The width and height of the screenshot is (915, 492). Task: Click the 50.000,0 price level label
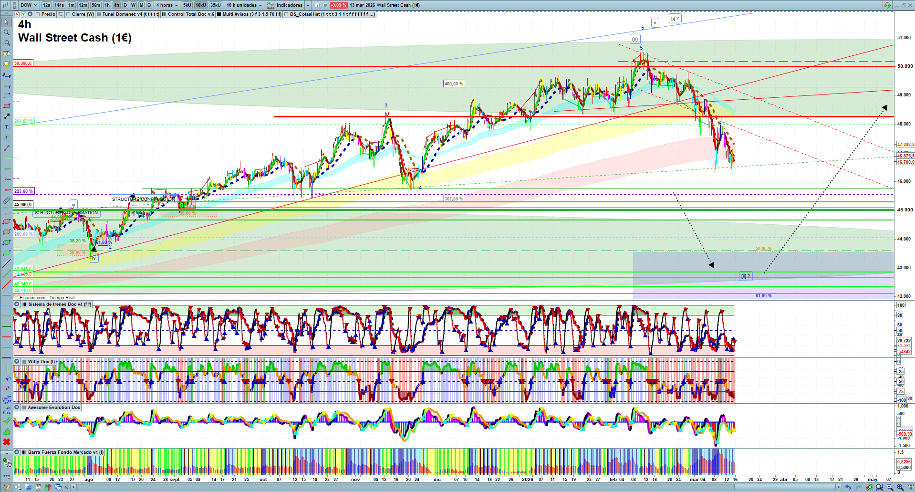point(23,63)
